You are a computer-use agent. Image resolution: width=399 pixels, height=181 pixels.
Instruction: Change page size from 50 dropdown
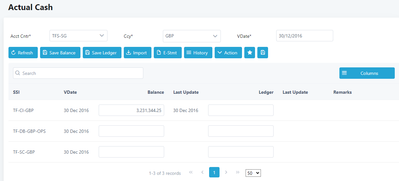[x=253, y=173]
